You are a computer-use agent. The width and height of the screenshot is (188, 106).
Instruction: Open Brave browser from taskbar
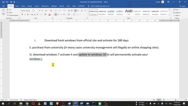[57, 103]
